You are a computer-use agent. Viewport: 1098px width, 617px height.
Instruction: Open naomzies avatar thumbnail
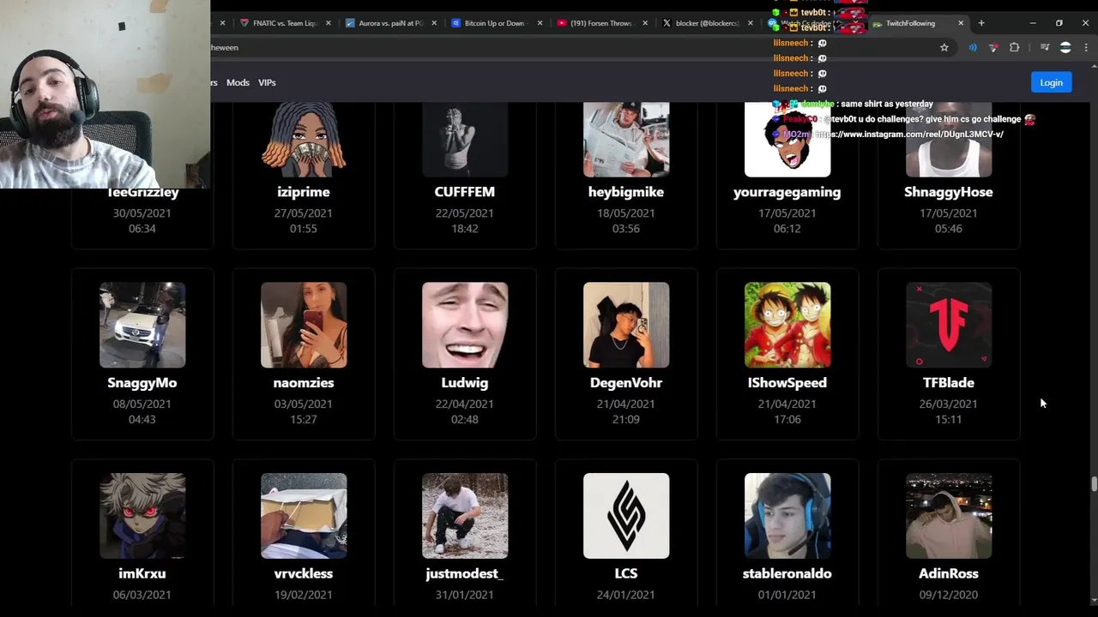(304, 325)
